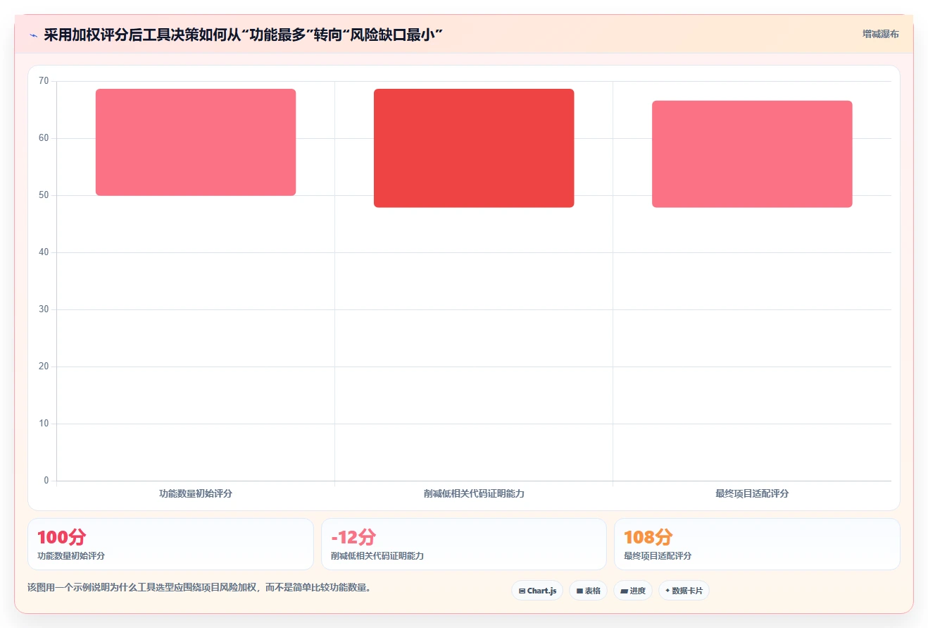Image resolution: width=928 pixels, height=628 pixels.
Task: Click the dark red 削减低相关代码证明能力 bar
Action: pos(474,148)
